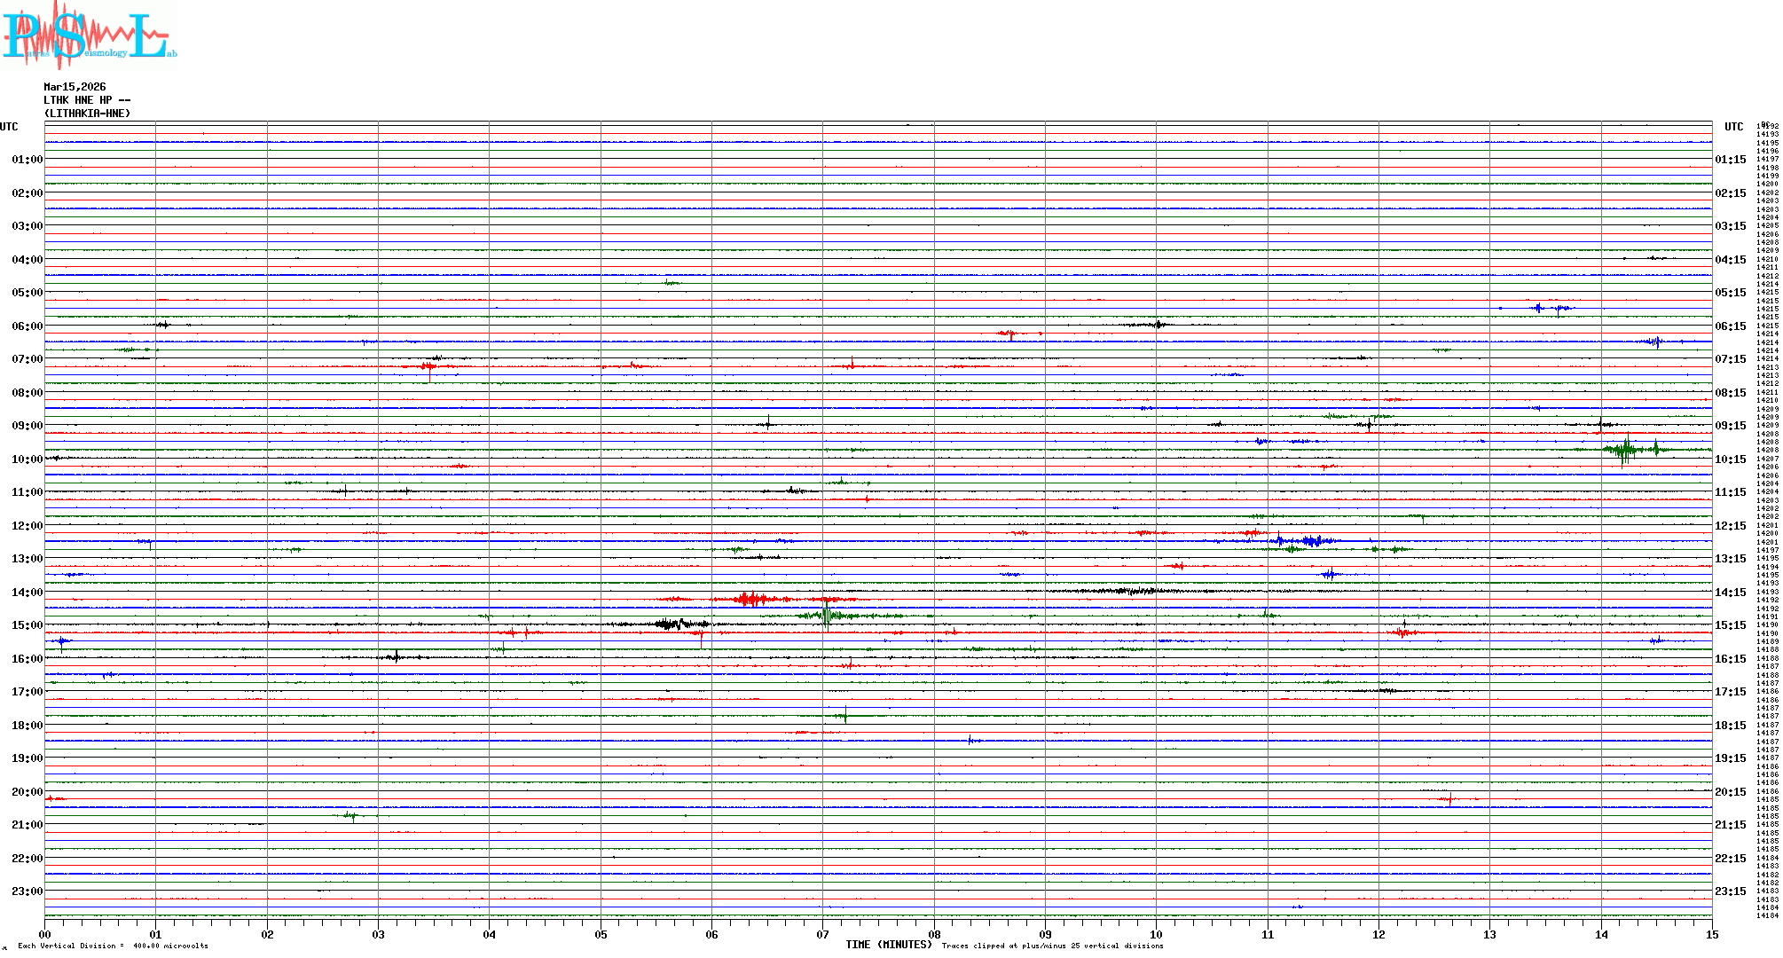Select the 07 minute tick label

pyautogui.click(x=822, y=935)
